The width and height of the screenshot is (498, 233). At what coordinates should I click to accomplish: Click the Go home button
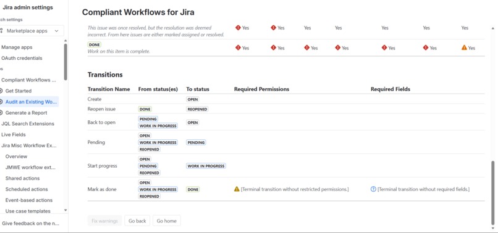point(166,221)
